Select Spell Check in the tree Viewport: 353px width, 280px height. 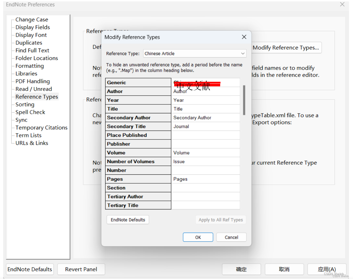pos(30,112)
